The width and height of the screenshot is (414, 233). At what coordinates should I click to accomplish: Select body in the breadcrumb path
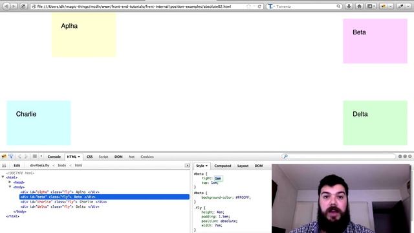tap(62, 166)
